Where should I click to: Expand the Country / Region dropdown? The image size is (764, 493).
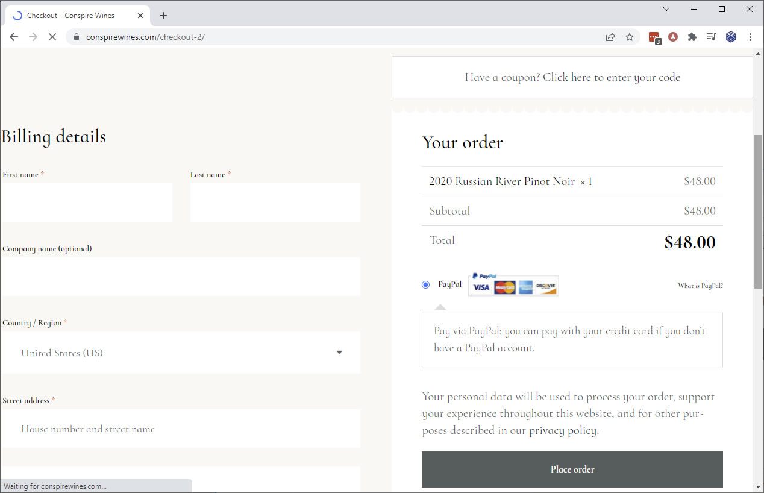click(x=181, y=353)
